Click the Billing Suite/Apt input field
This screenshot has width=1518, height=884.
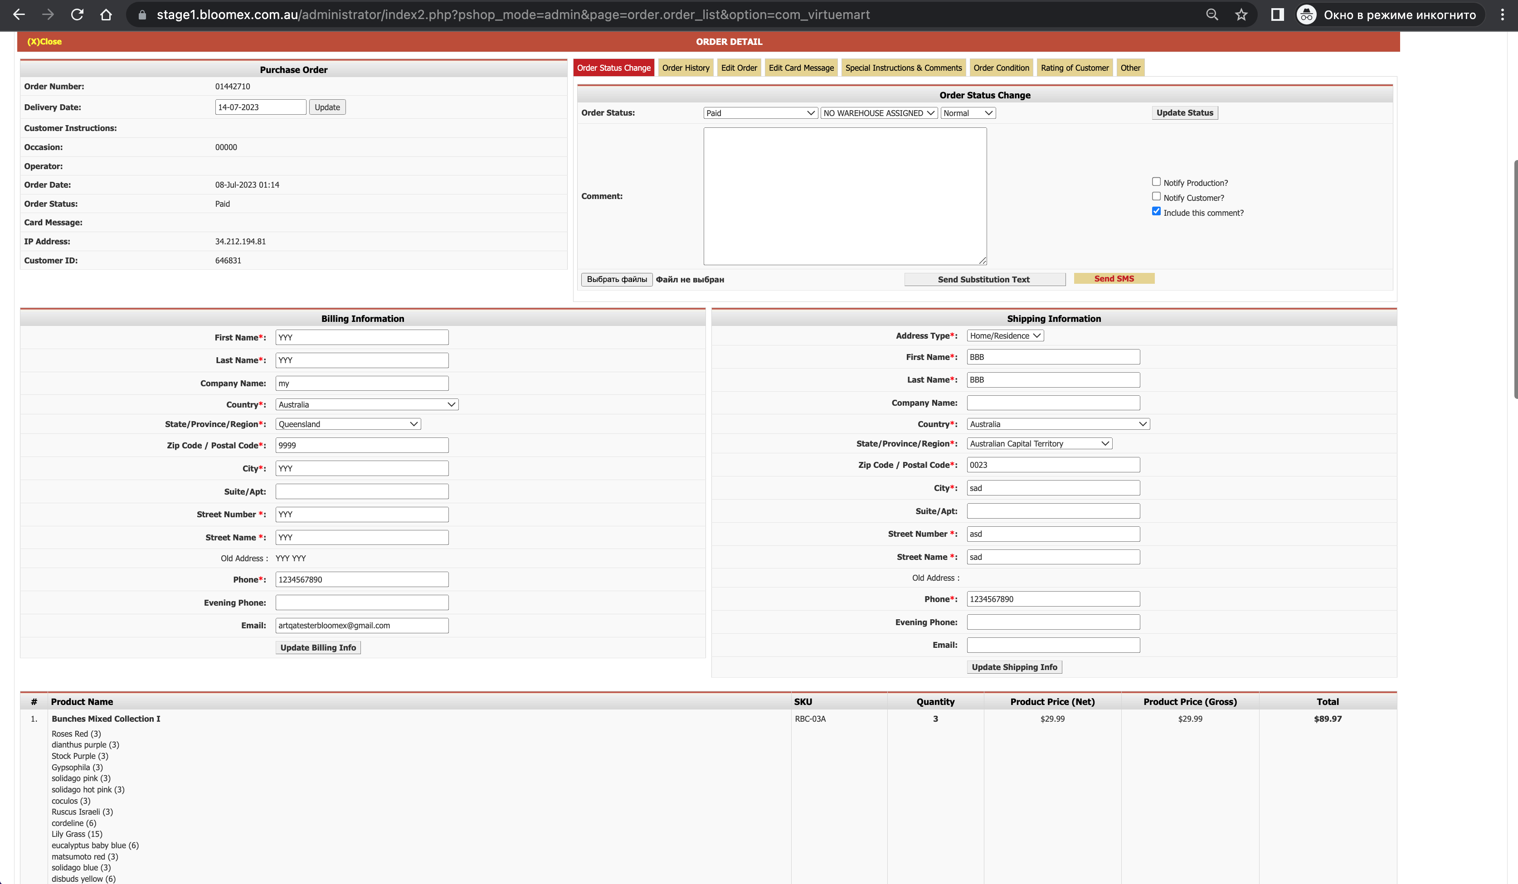(x=362, y=491)
